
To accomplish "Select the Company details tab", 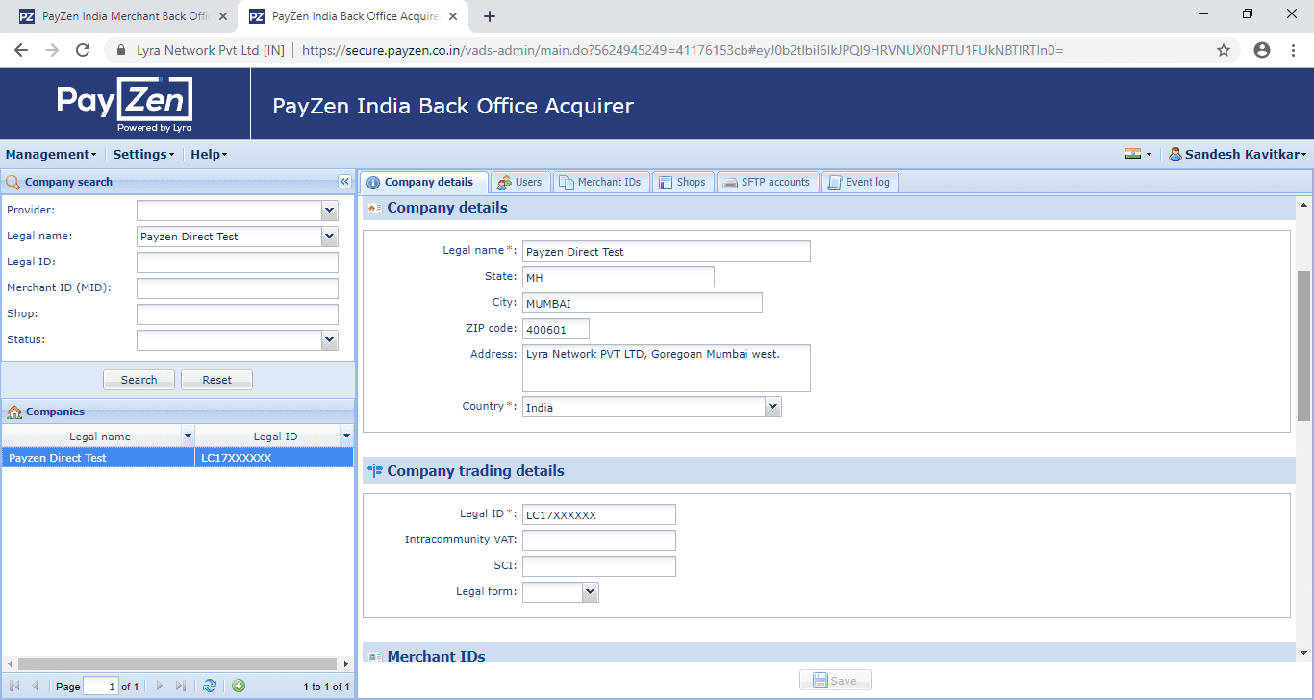I will click(423, 182).
